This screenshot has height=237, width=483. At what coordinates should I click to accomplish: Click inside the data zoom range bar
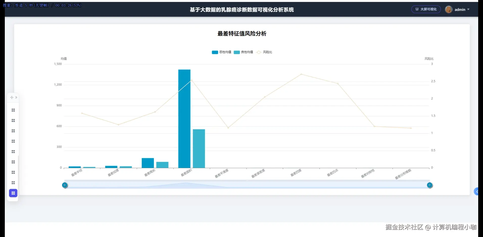[247, 185]
